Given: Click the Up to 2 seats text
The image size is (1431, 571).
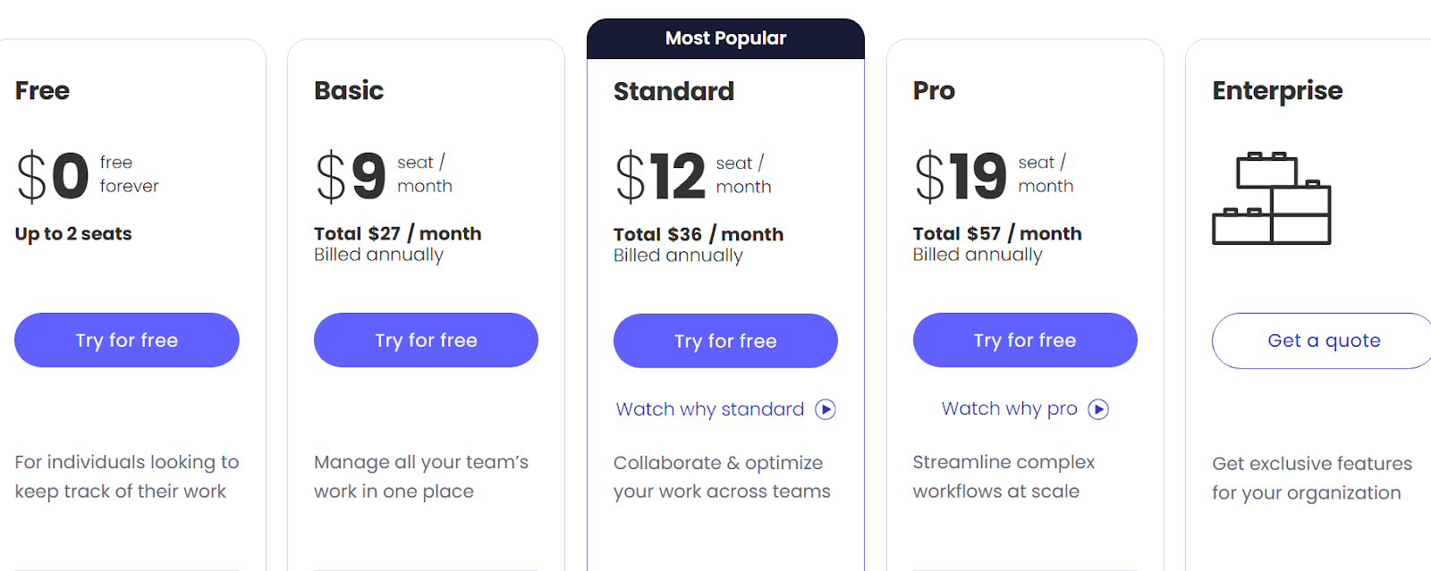Looking at the screenshot, I should pyautogui.click(x=73, y=234).
